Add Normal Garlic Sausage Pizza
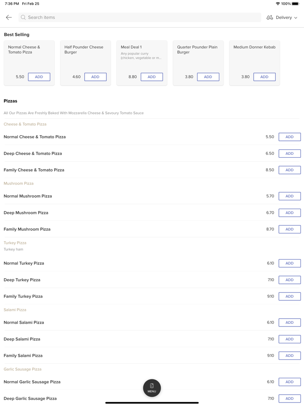Viewport: 304px width, 406px height. pyautogui.click(x=289, y=382)
